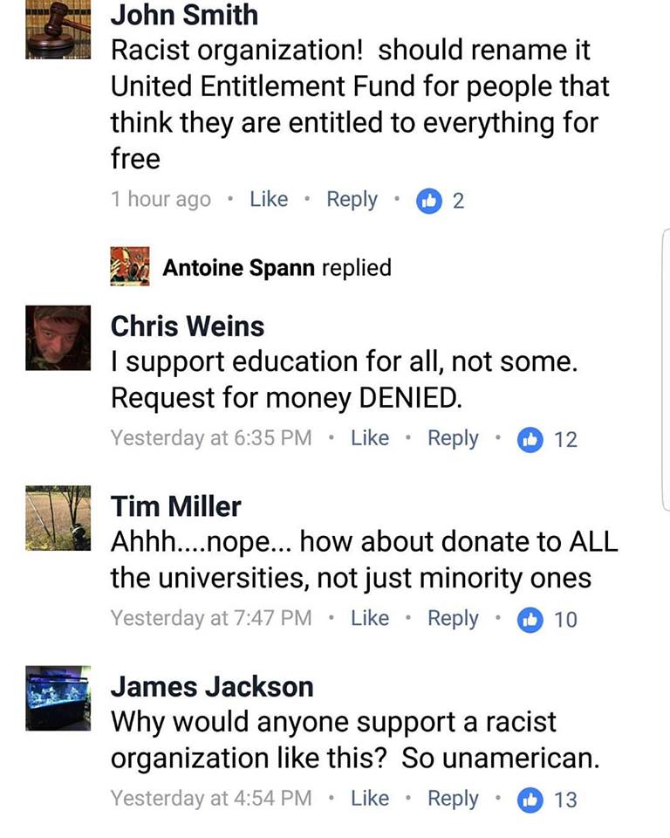
Task: Like Tim Miller's comment
Action: pos(370,618)
